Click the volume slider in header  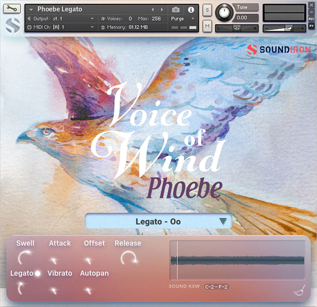pos(284,28)
